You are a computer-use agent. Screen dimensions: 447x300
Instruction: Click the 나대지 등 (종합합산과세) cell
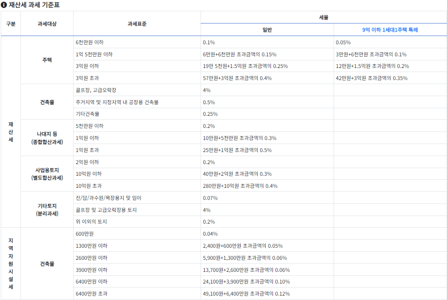47,138
